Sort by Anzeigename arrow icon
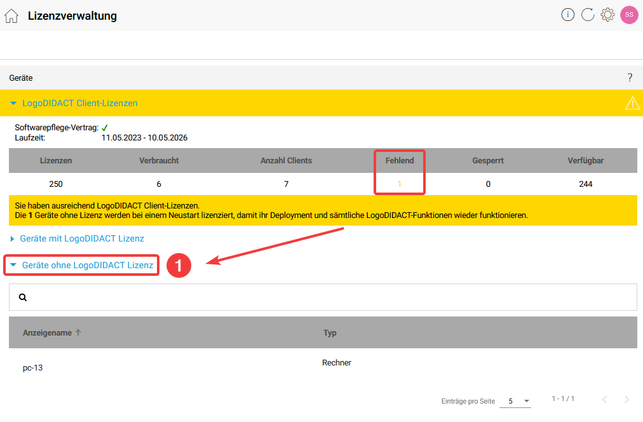Image resolution: width=643 pixels, height=422 pixels. [78, 332]
